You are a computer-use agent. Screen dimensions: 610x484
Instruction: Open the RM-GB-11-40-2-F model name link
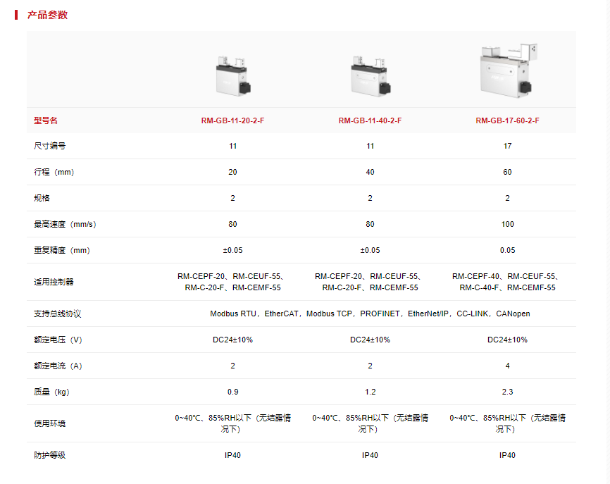point(370,120)
